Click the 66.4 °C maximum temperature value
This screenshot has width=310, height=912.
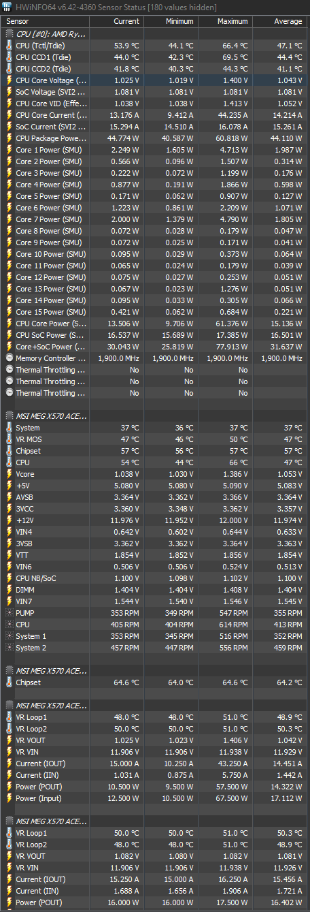click(235, 46)
